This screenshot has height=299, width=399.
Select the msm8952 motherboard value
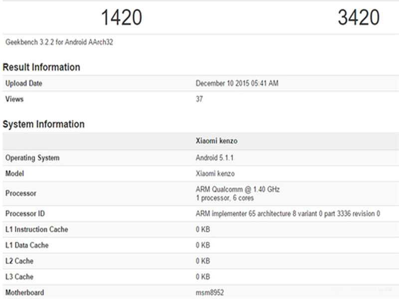click(209, 293)
